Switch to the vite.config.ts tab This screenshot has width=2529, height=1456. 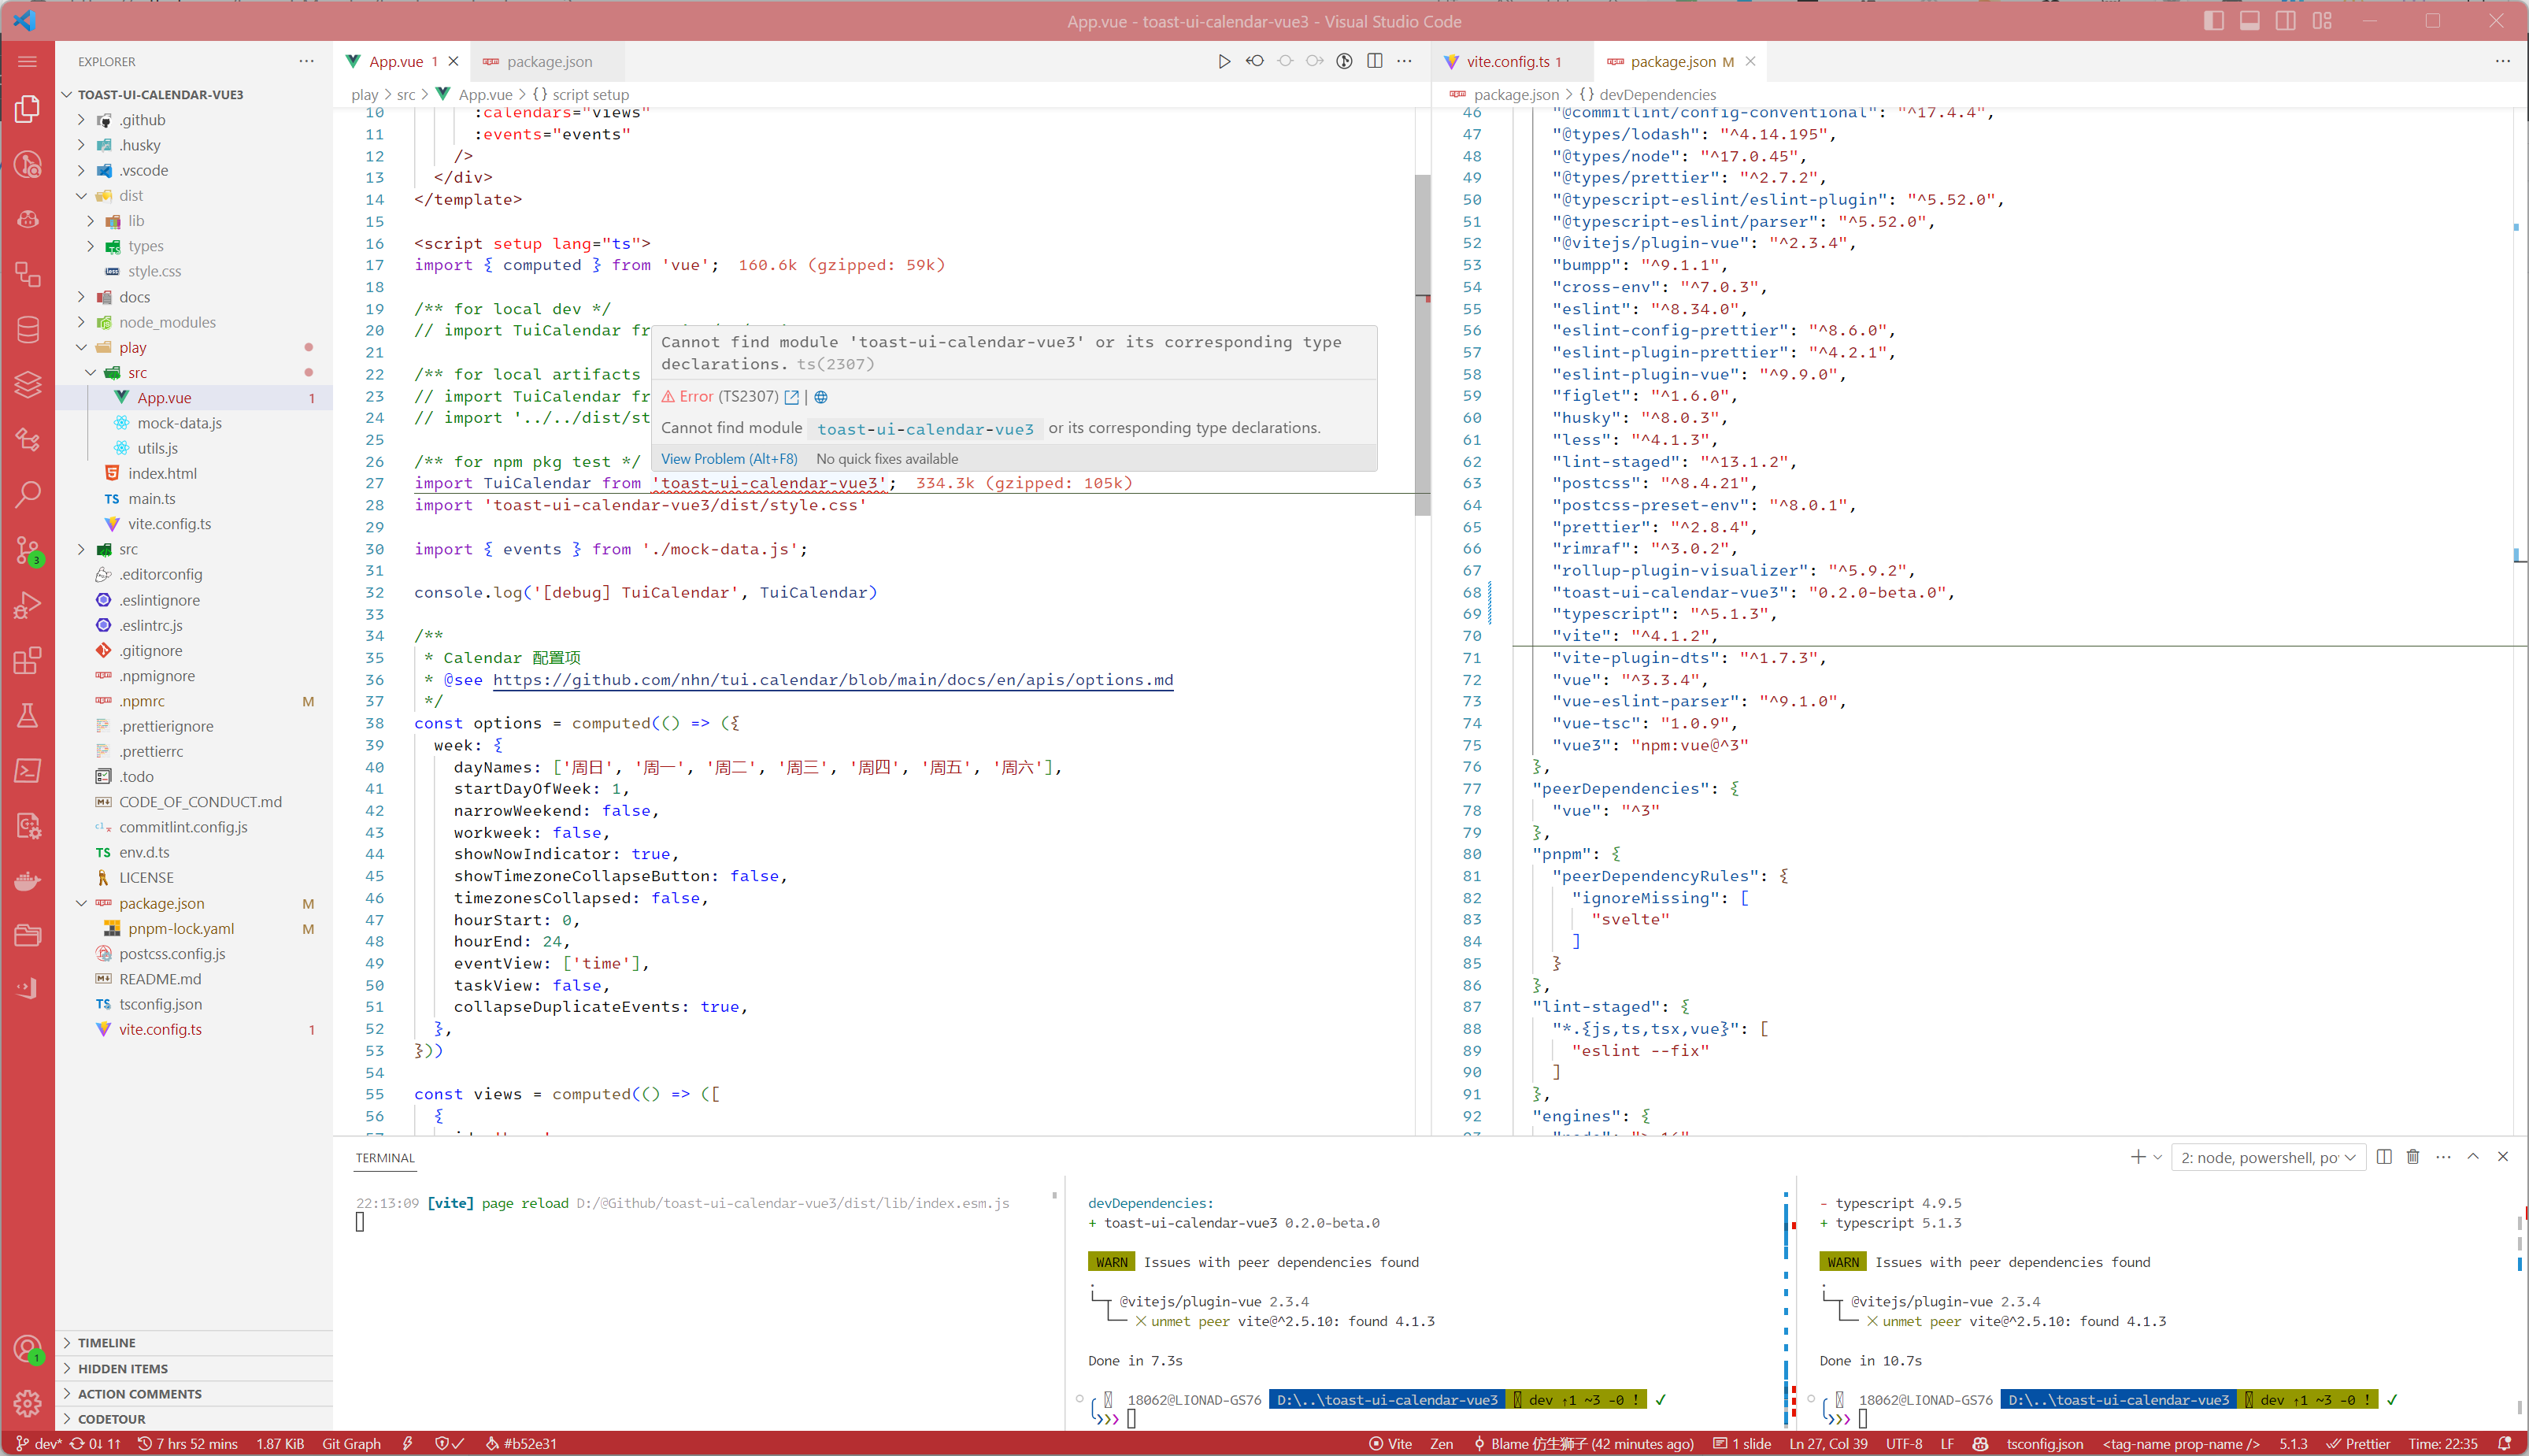[1508, 62]
